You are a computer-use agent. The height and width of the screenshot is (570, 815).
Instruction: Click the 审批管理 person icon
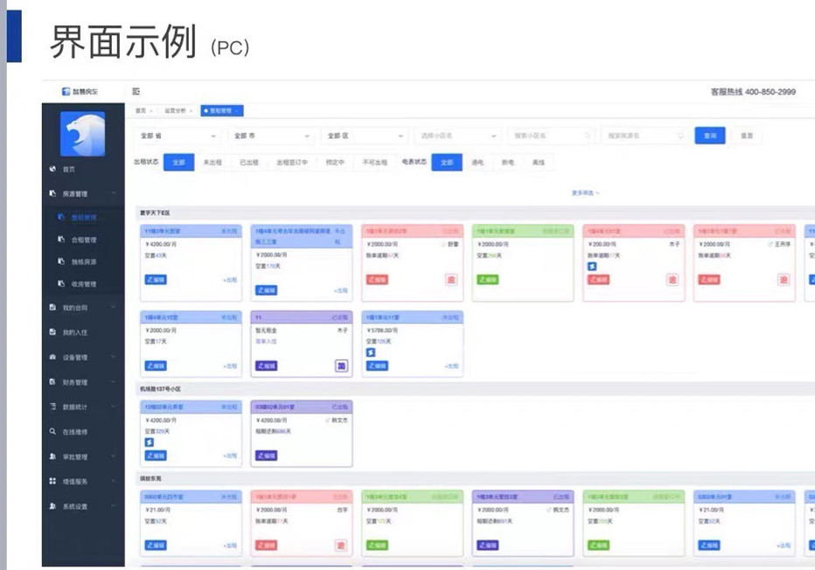(52, 456)
